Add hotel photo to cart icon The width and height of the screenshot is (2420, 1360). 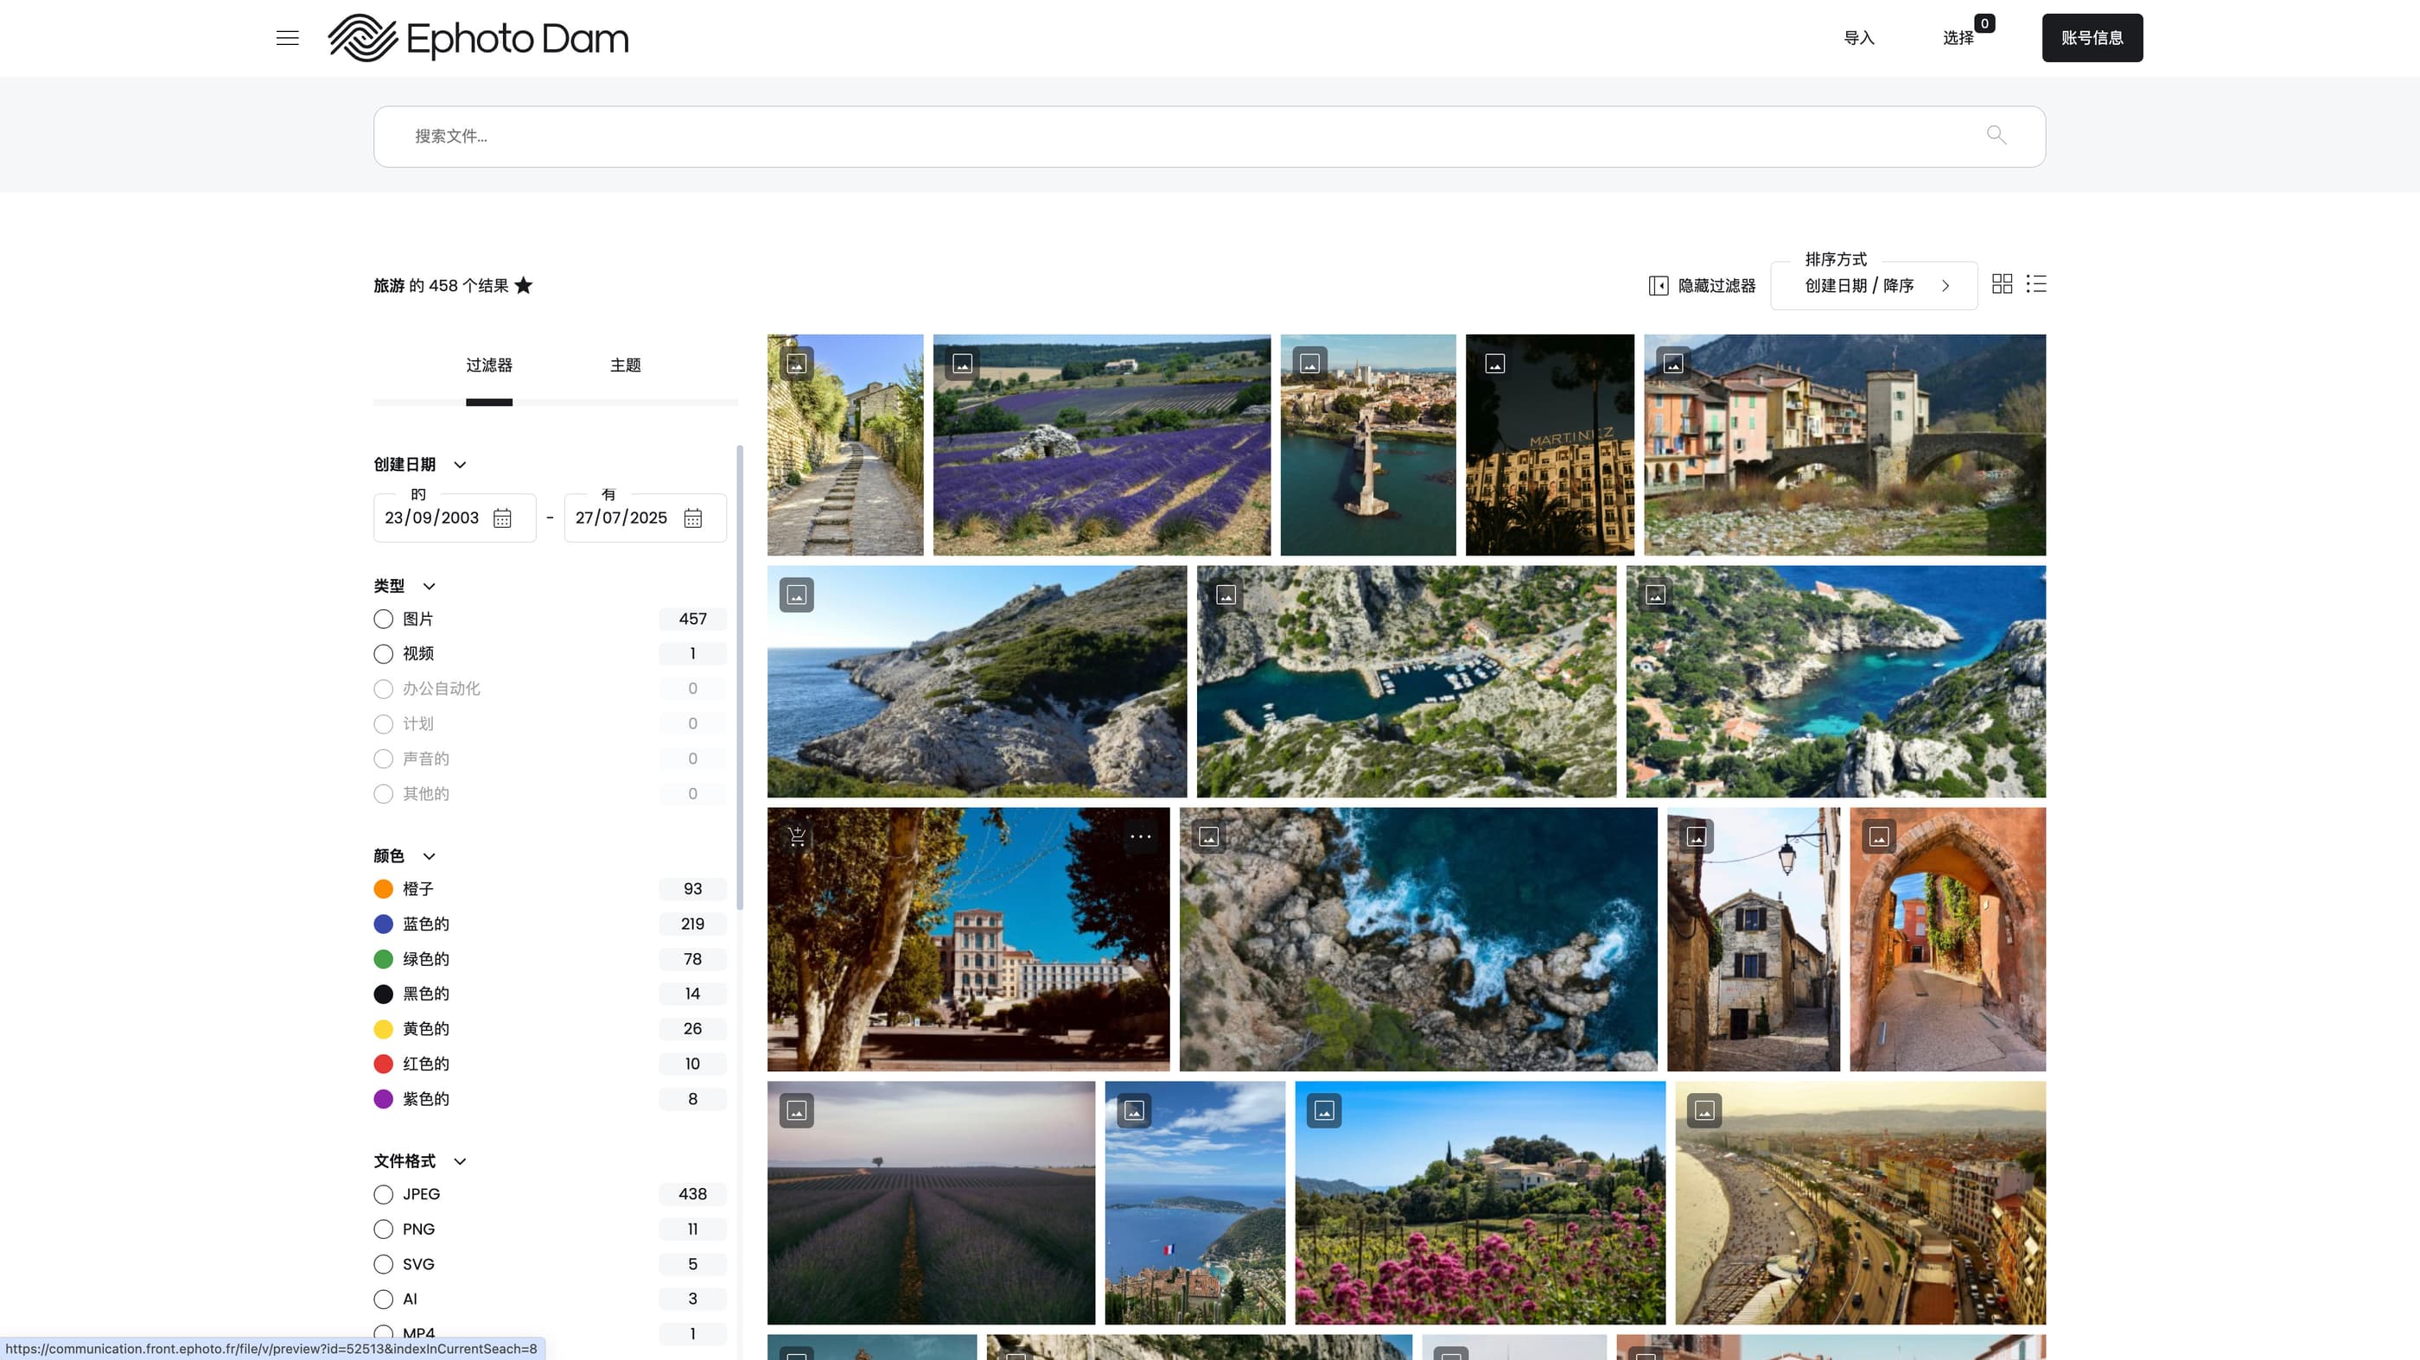point(797,836)
